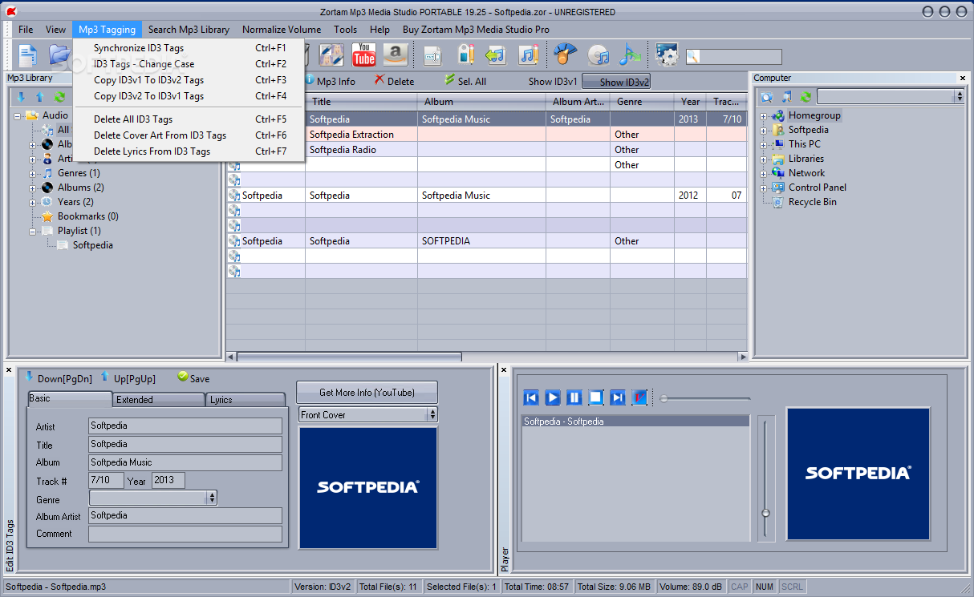Click the previous track button in the Player
Viewport: 974px width, 597px height.
(x=531, y=397)
